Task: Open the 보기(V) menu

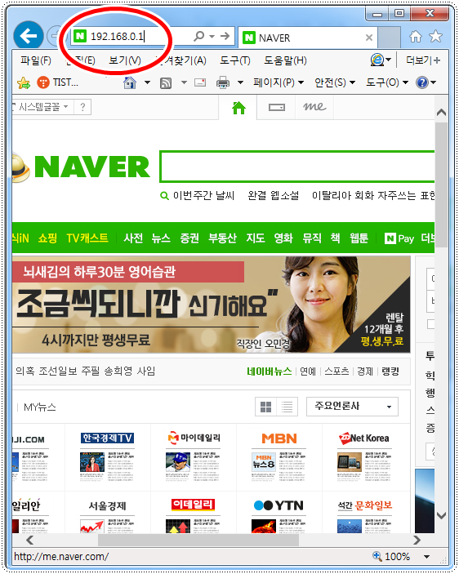Action: coord(125,60)
